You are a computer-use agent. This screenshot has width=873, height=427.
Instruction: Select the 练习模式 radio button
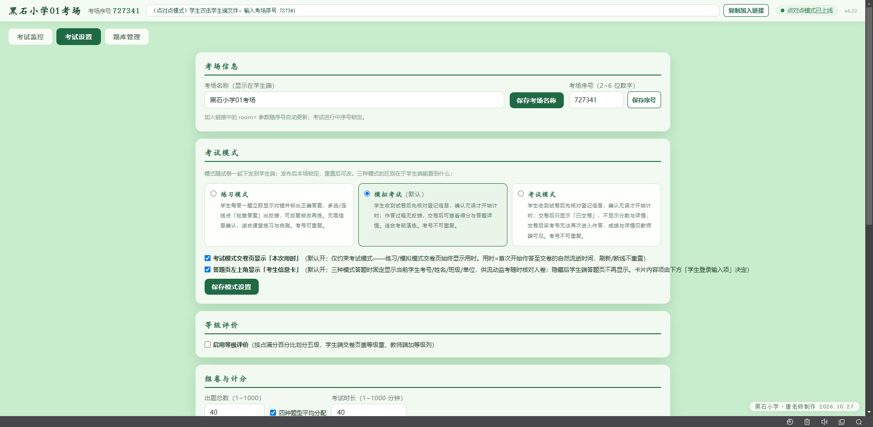213,194
